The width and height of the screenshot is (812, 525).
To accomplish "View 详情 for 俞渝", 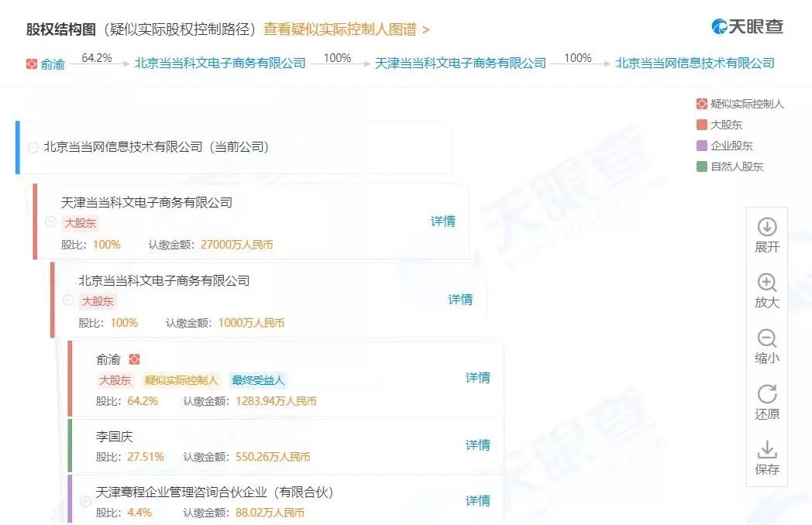I will tap(478, 377).
